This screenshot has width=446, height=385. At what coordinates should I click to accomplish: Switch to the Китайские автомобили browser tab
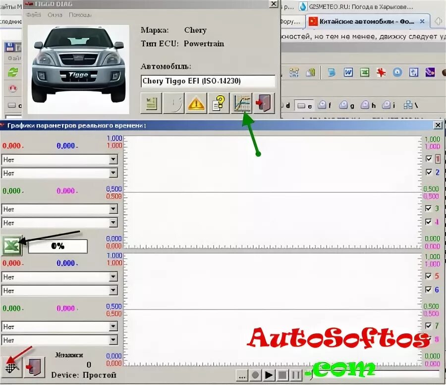tap(367, 21)
